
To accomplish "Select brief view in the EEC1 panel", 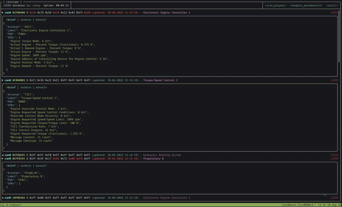I will point(12,20).
